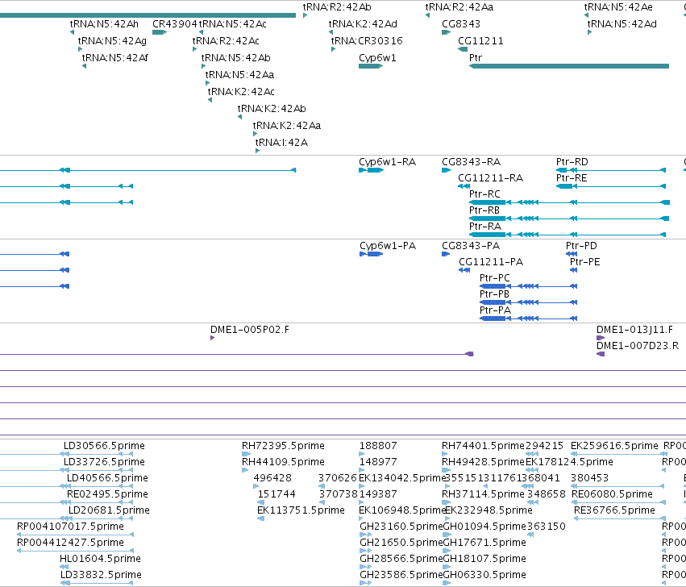The image size is (686, 587).
Task: Select the CG11211-PA protein label
Action: coord(491,262)
